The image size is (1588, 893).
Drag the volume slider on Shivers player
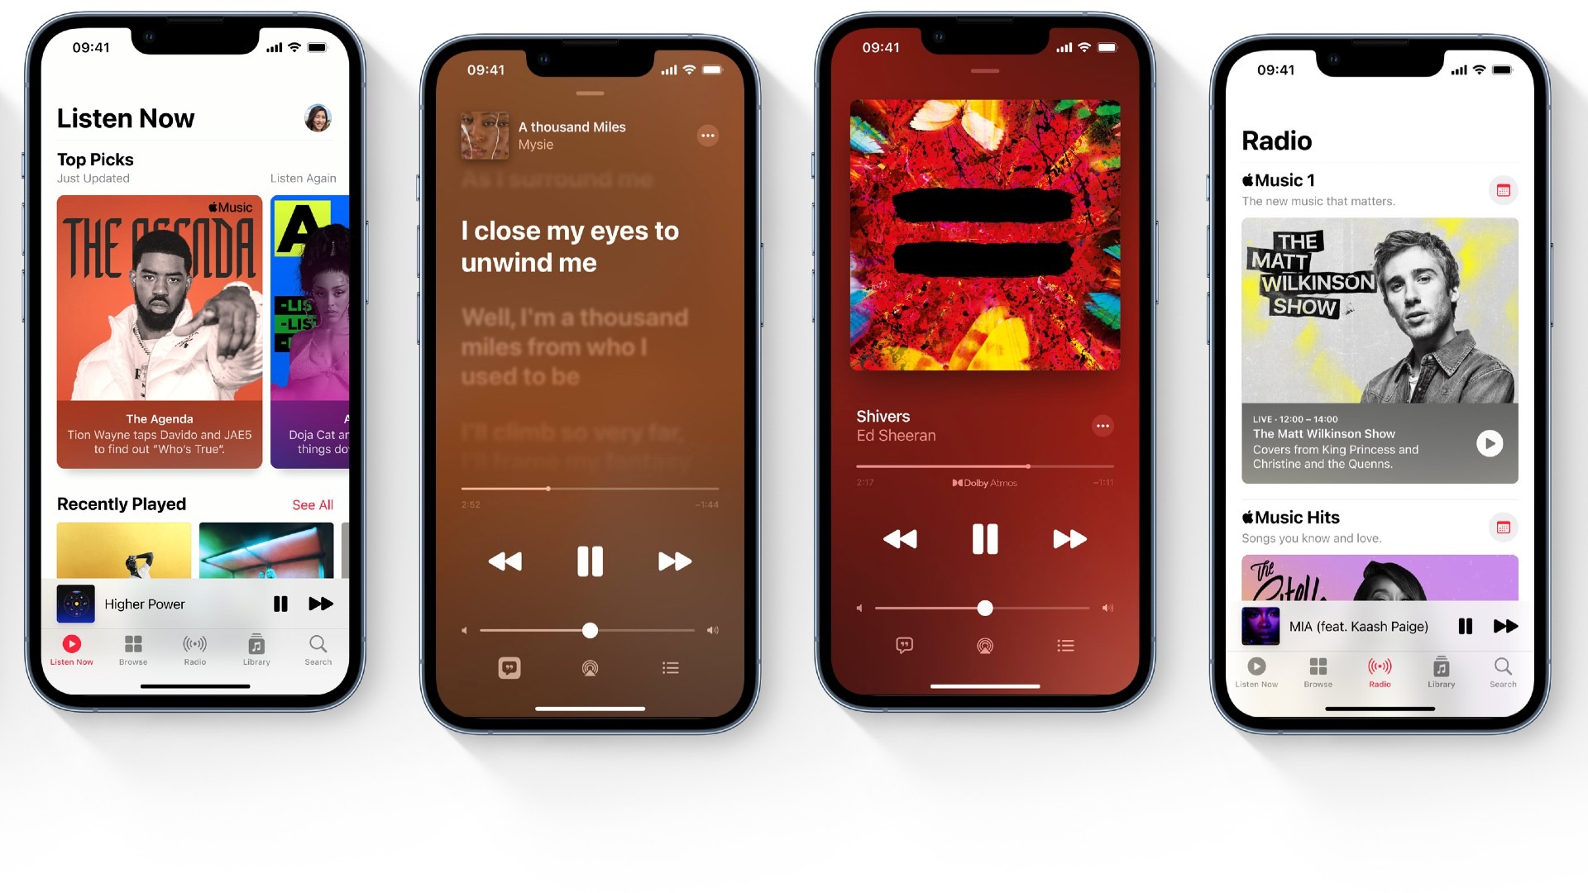[983, 609]
